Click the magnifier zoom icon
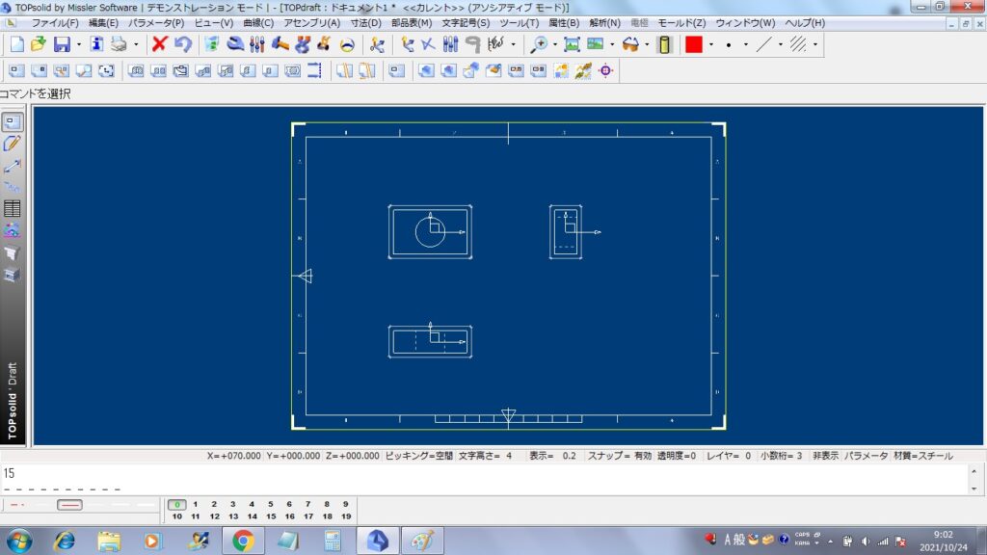This screenshot has width=987, height=555. point(539,44)
